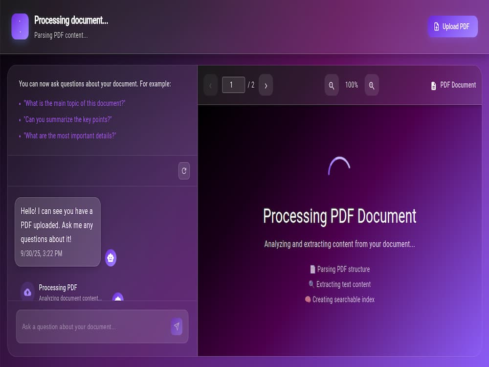The width and height of the screenshot is (489, 367).
Task: Click the brain icon next to Creating searchable index
Action: click(x=308, y=299)
